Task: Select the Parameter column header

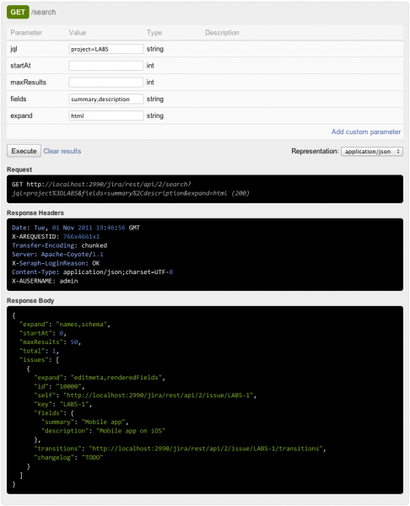Action: (26, 33)
